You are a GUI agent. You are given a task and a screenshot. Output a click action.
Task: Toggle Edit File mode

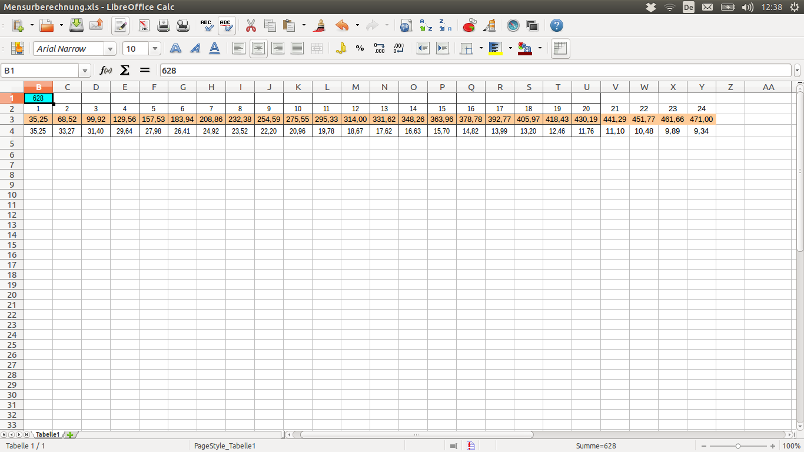[121, 25]
